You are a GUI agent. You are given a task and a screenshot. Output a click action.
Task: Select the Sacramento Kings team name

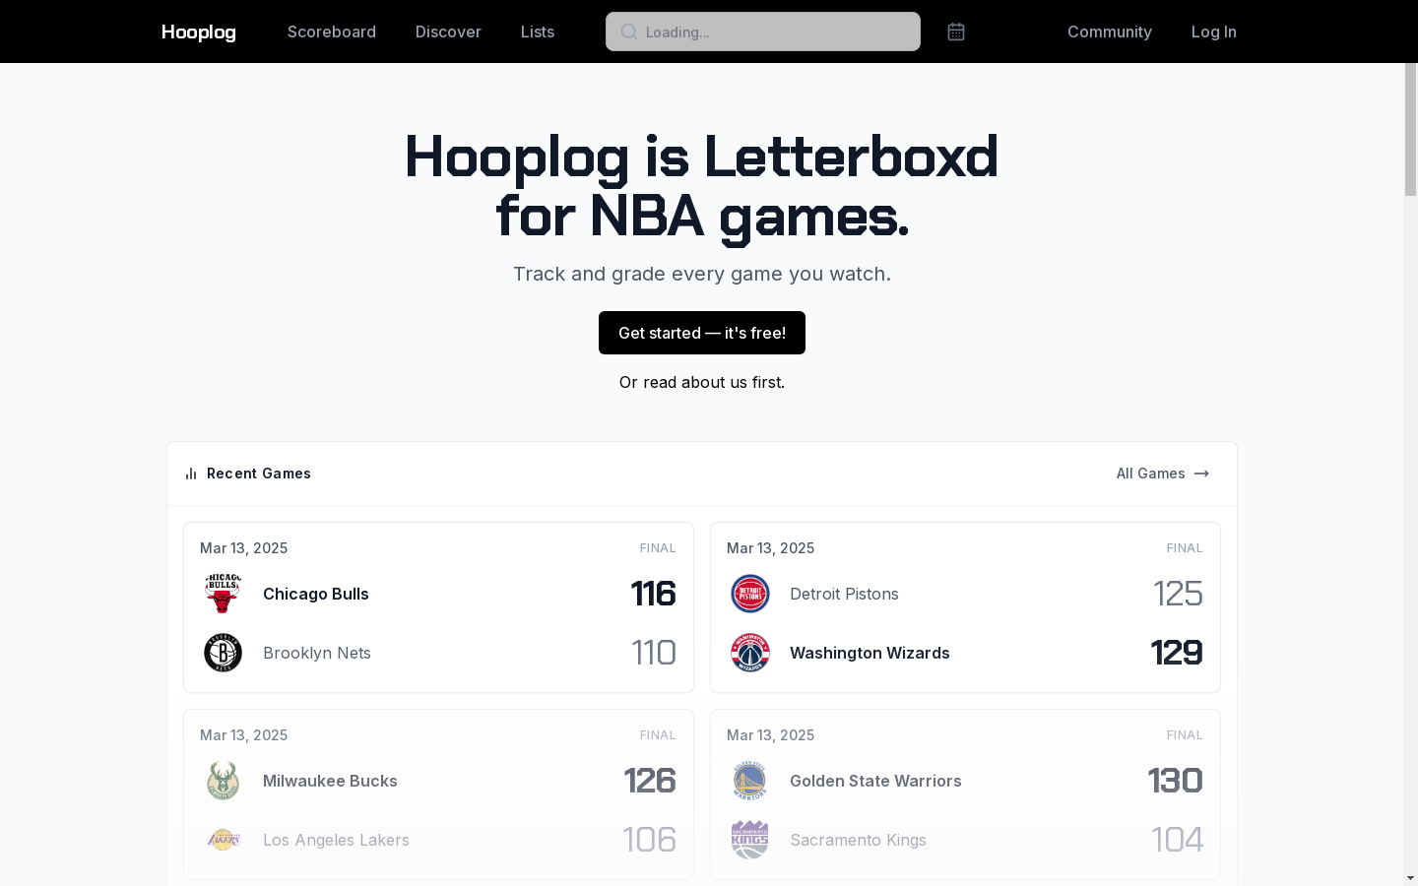858,840
